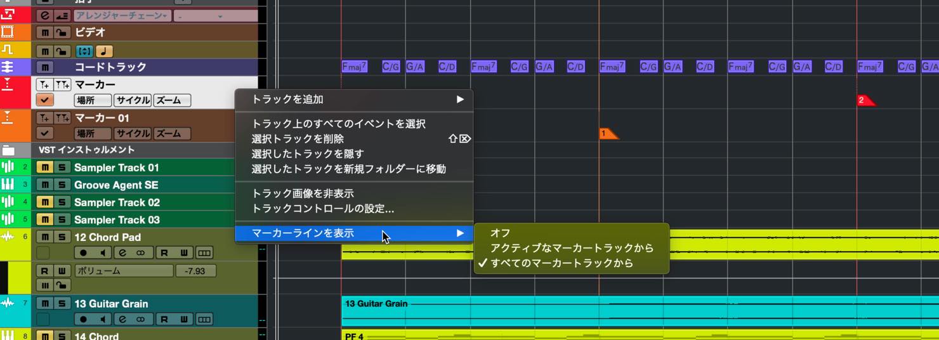The image size is (939, 340).
Task: Select アクティブなマーカートラックから option
Action: 571,248
